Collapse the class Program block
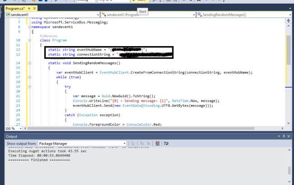Image resolution: width=294 pixels, height=185 pixels. click(29, 40)
